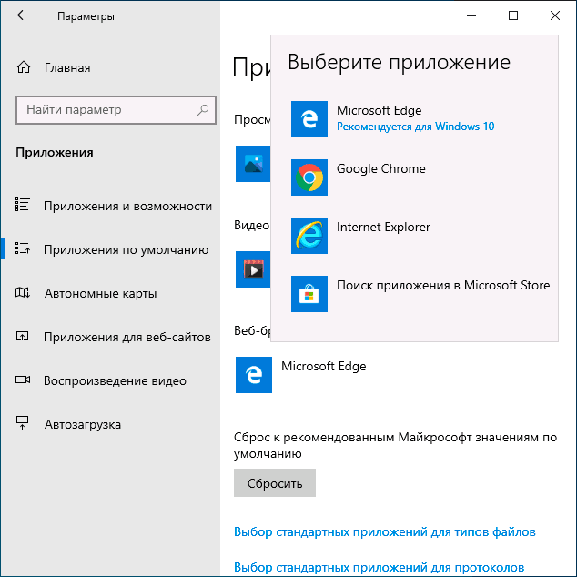Click the Приложения и возможности list icon

click(x=23, y=205)
